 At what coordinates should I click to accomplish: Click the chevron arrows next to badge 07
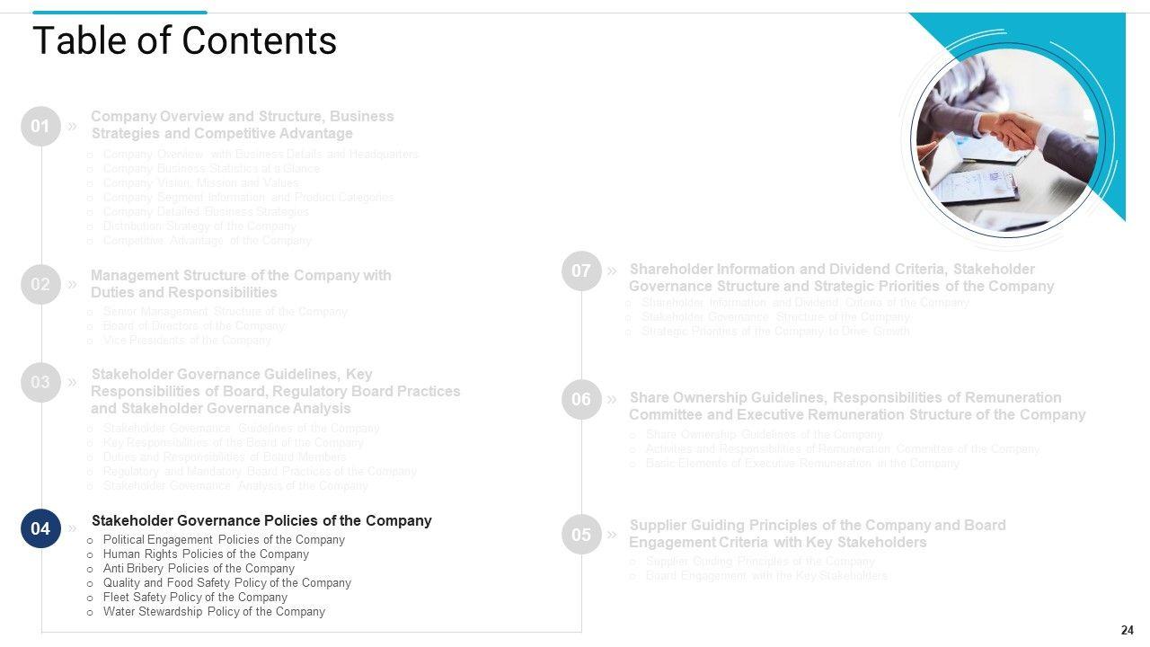click(x=612, y=270)
